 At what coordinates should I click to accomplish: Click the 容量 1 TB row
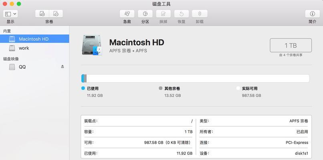(x=138, y=132)
